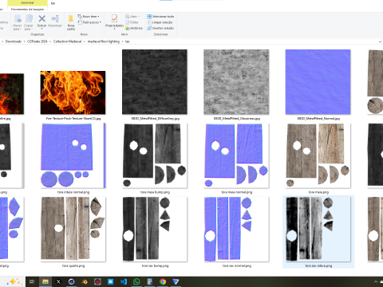Click Inverter seleção

(160, 28)
